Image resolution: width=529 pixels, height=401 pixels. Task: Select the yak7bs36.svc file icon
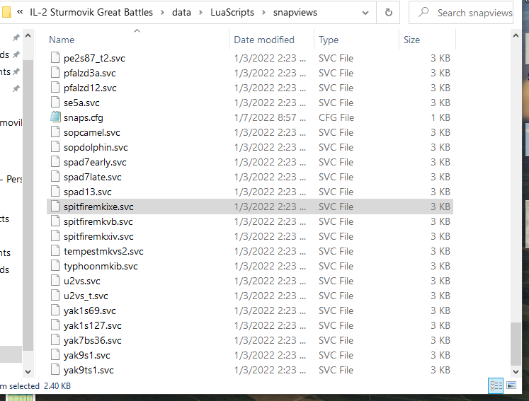tap(55, 339)
